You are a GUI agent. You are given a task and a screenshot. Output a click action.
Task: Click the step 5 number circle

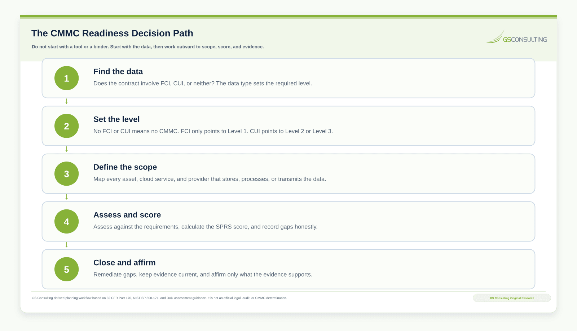[66, 269]
